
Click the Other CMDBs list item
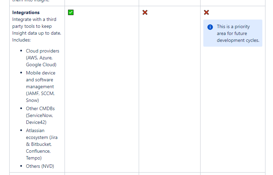point(41,115)
